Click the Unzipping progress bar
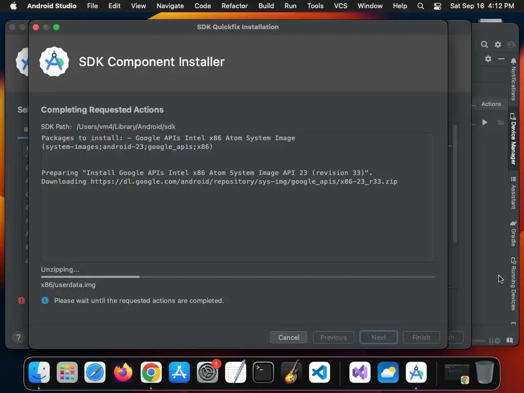 coord(238,277)
